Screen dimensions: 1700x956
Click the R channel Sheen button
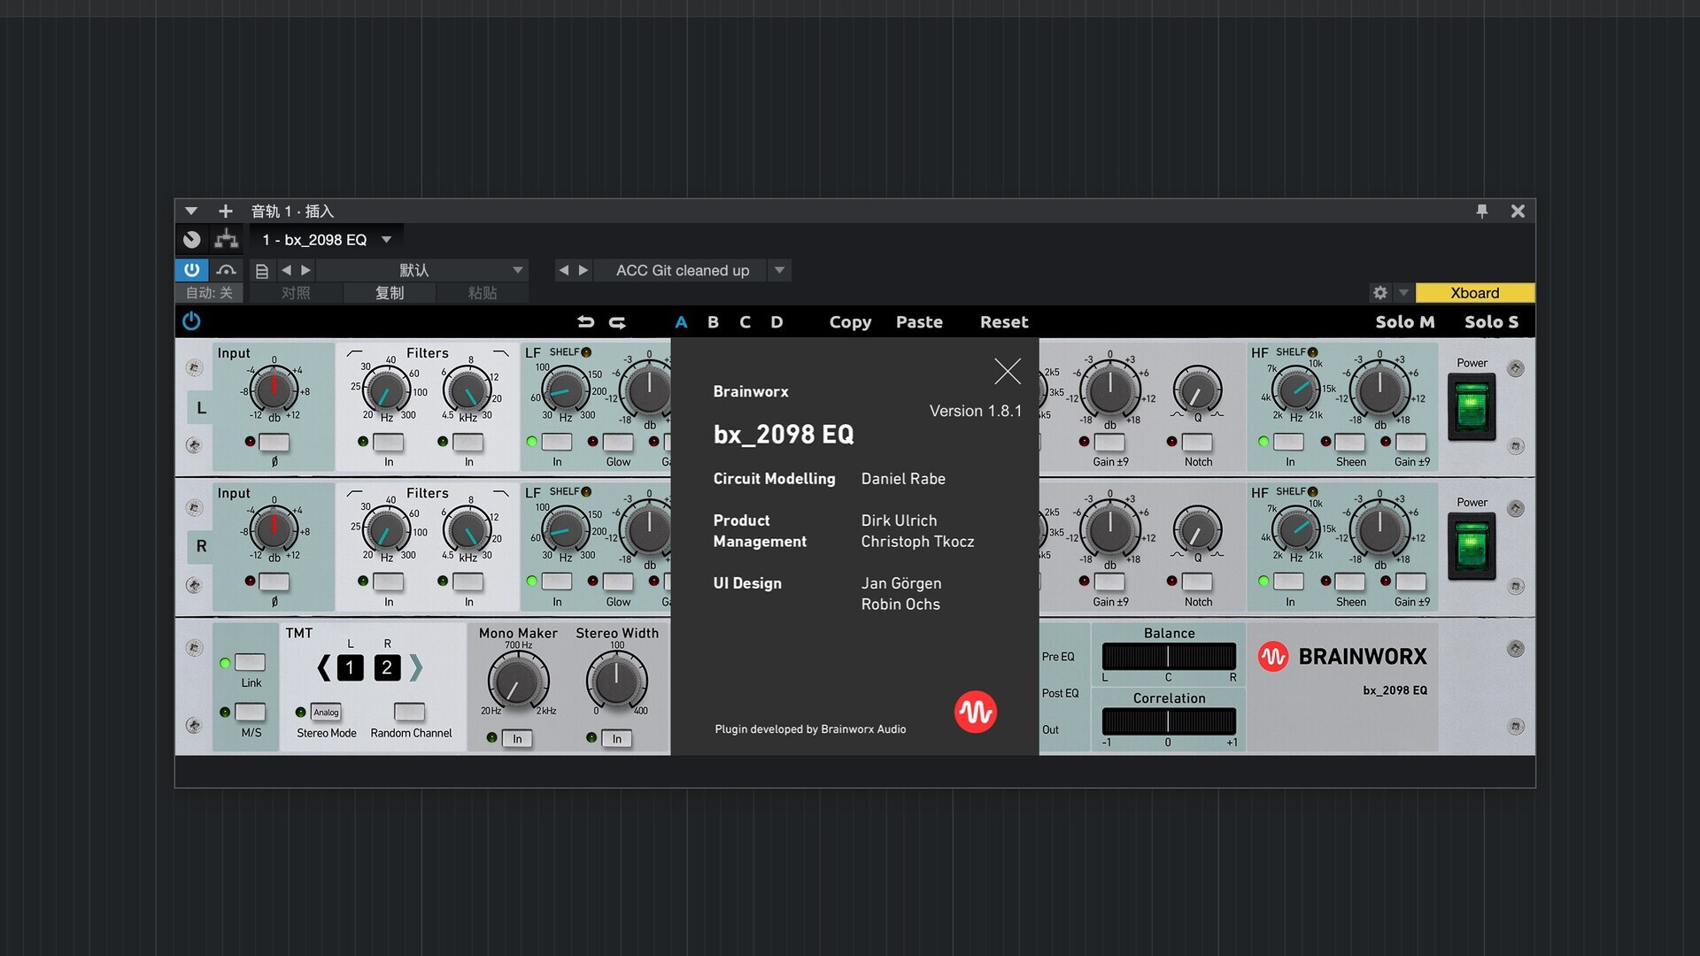[1349, 582]
